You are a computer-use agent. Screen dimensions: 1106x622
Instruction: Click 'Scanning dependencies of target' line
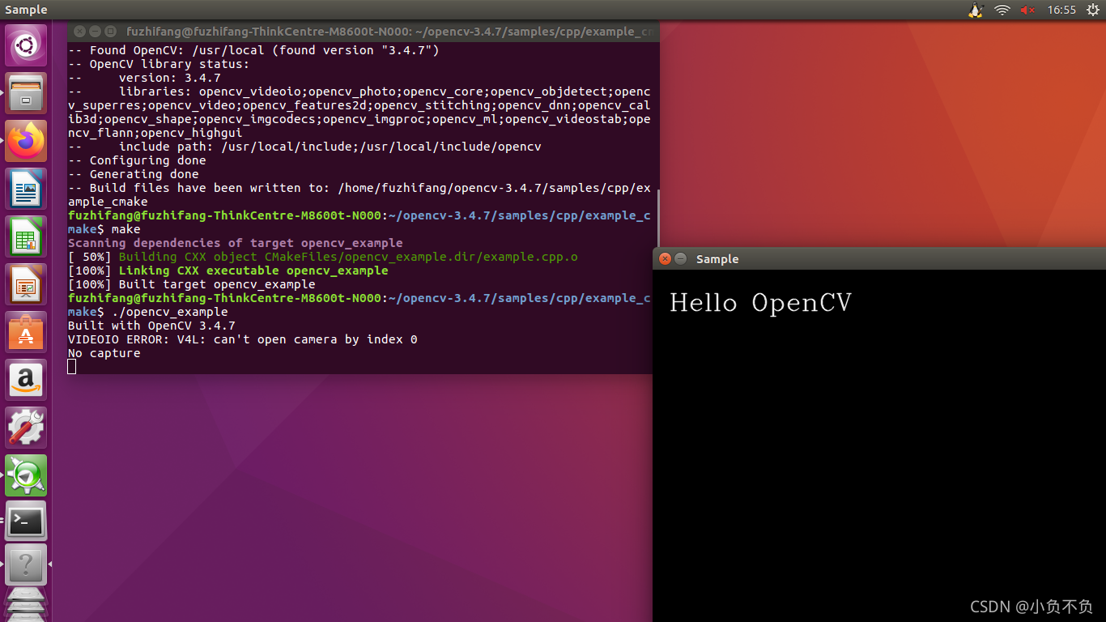pos(236,243)
